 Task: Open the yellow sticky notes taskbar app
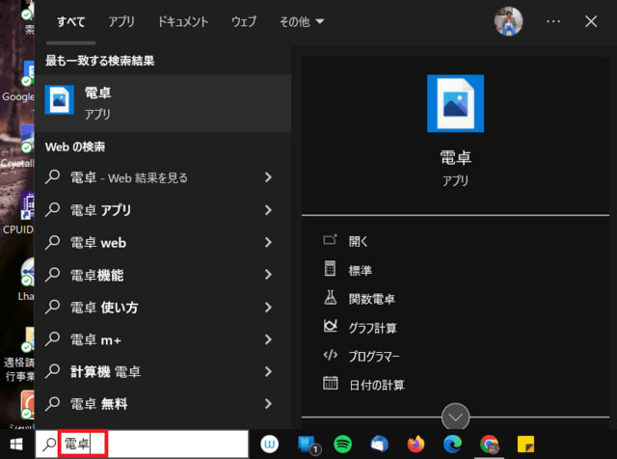[526, 444]
